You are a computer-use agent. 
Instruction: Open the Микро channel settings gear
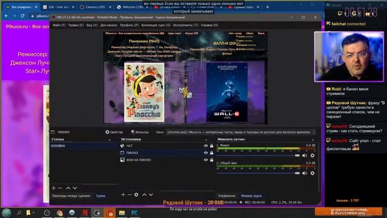pyautogui.click(x=313, y=156)
